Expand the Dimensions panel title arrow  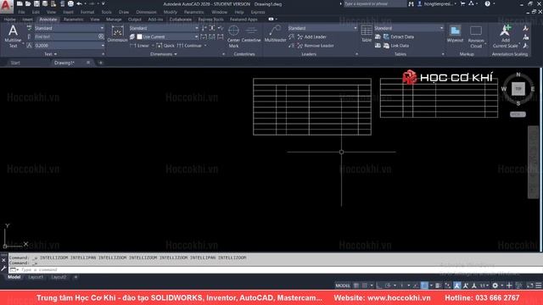click(x=176, y=54)
